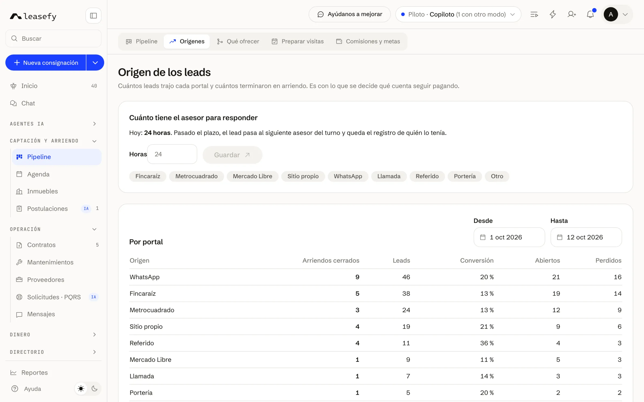Expand the AGENTES IA section
The image size is (644, 402).
(53, 124)
